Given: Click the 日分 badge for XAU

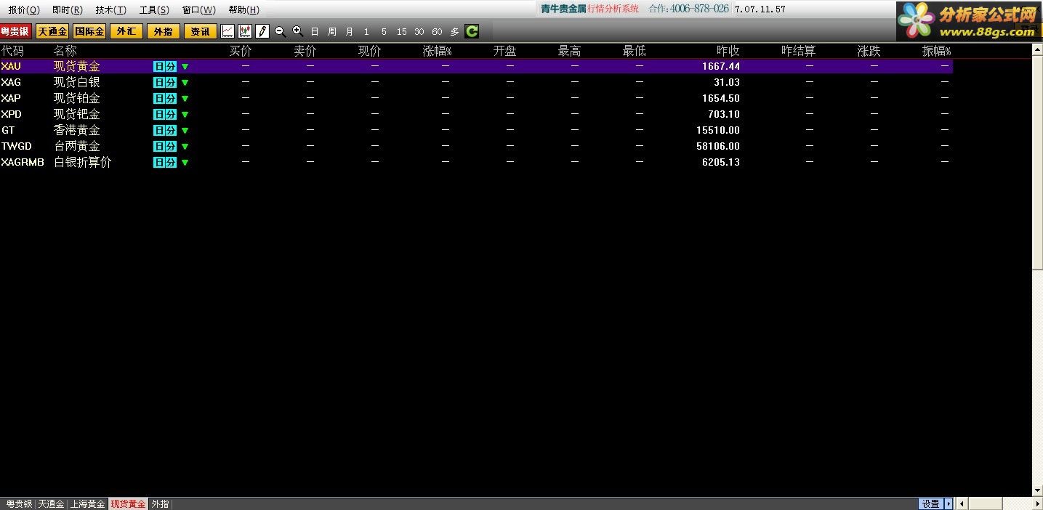Looking at the screenshot, I should click(165, 66).
